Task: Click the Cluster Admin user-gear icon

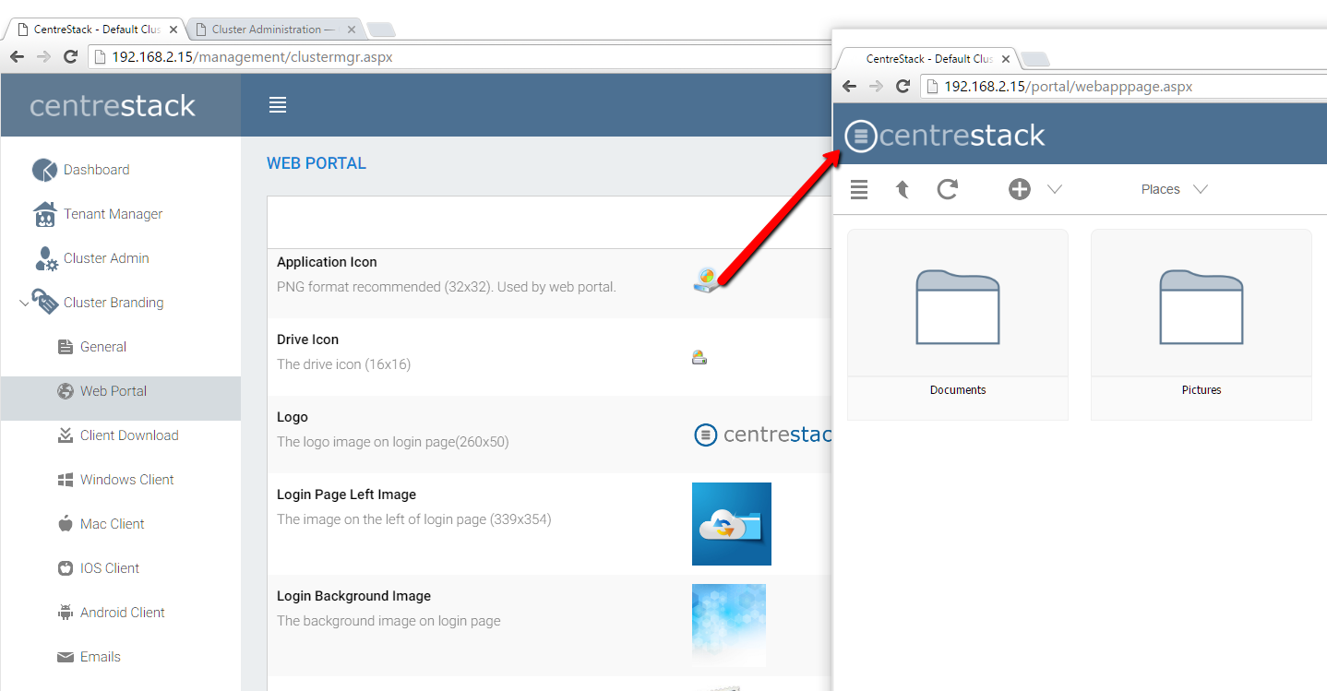Action: pos(46,258)
